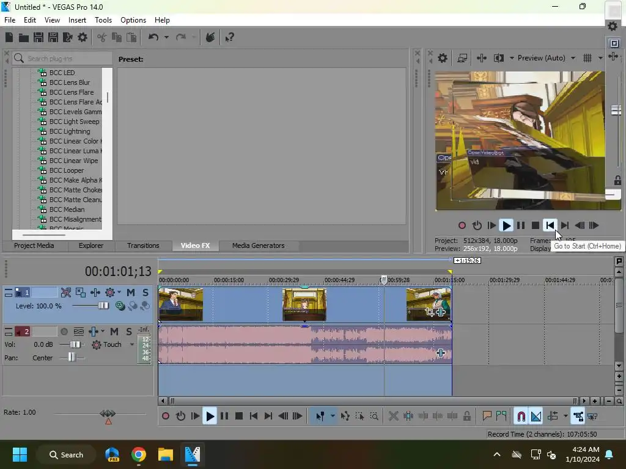The width and height of the screenshot is (626, 469).
Task: Click the Cut scissors toolbar icon
Action: (x=102, y=37)
